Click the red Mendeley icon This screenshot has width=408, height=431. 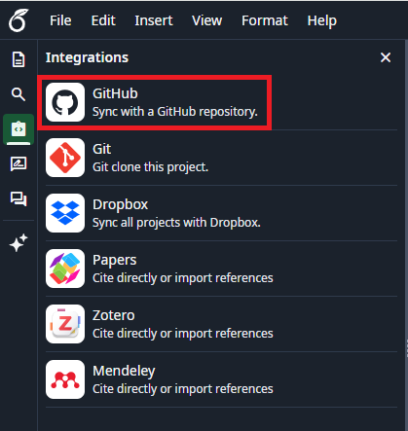pyautogui.click(x=65, y=379)
